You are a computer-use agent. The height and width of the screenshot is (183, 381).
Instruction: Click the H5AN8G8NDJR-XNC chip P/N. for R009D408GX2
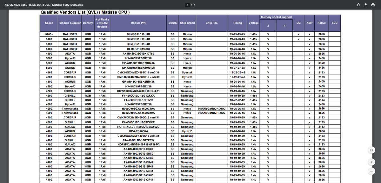click(x=212, y=108)
